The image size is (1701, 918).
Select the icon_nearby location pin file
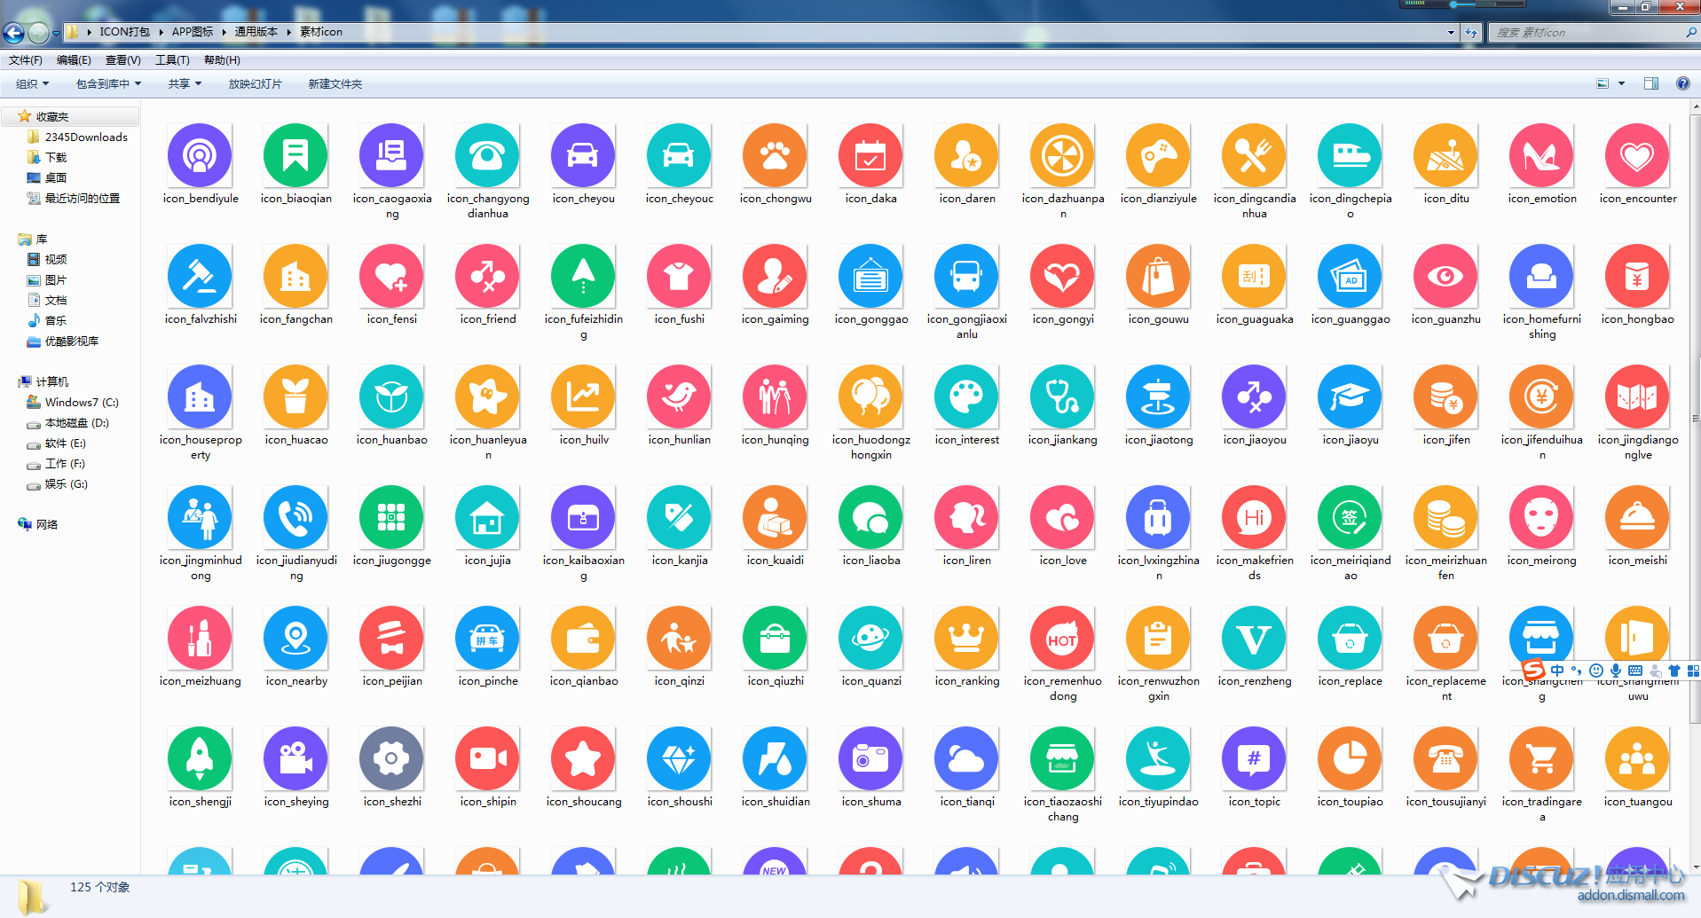click(x=295, y=639)
